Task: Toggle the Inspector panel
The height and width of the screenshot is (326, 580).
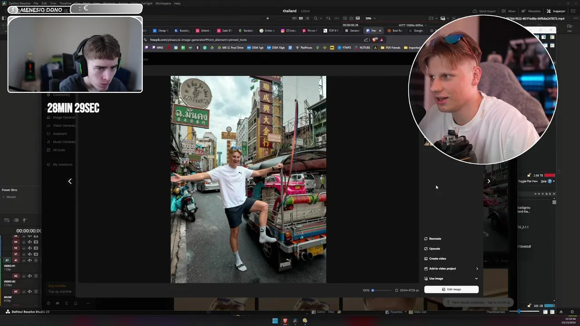Action: [x=556, y=11]
